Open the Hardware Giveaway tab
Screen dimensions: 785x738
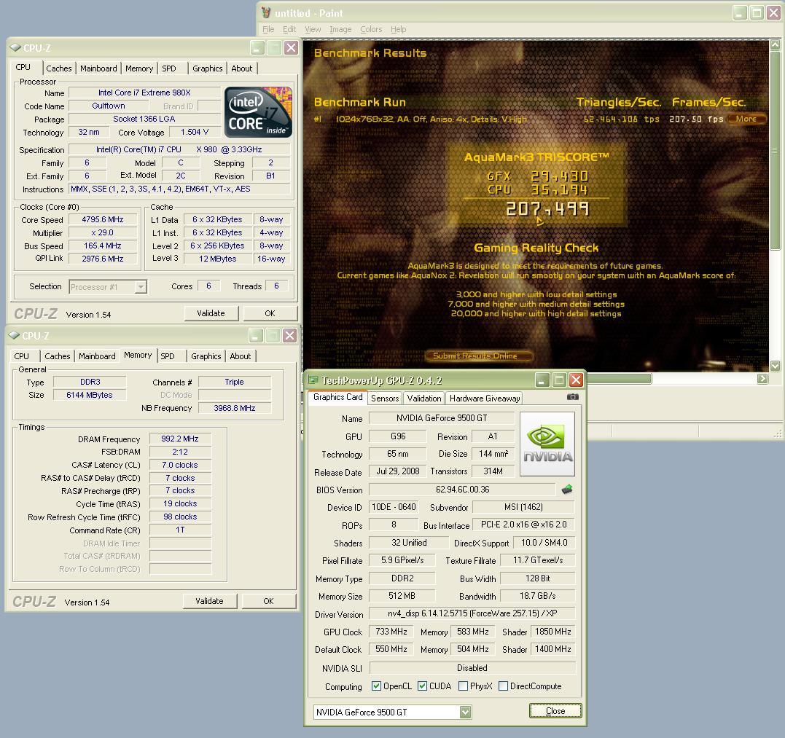click(x=485, y=399)
